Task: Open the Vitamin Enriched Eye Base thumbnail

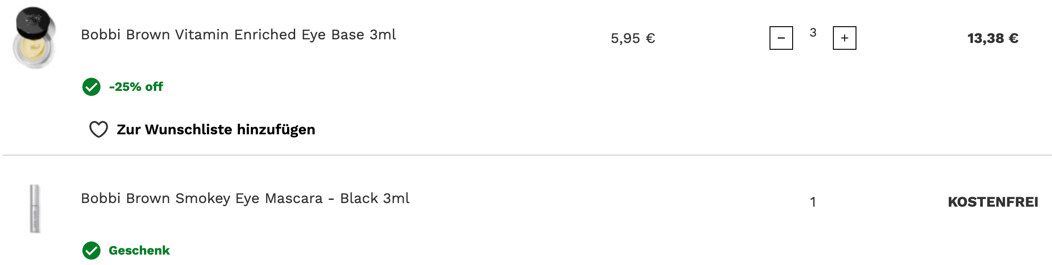Action: pos(35,38)
